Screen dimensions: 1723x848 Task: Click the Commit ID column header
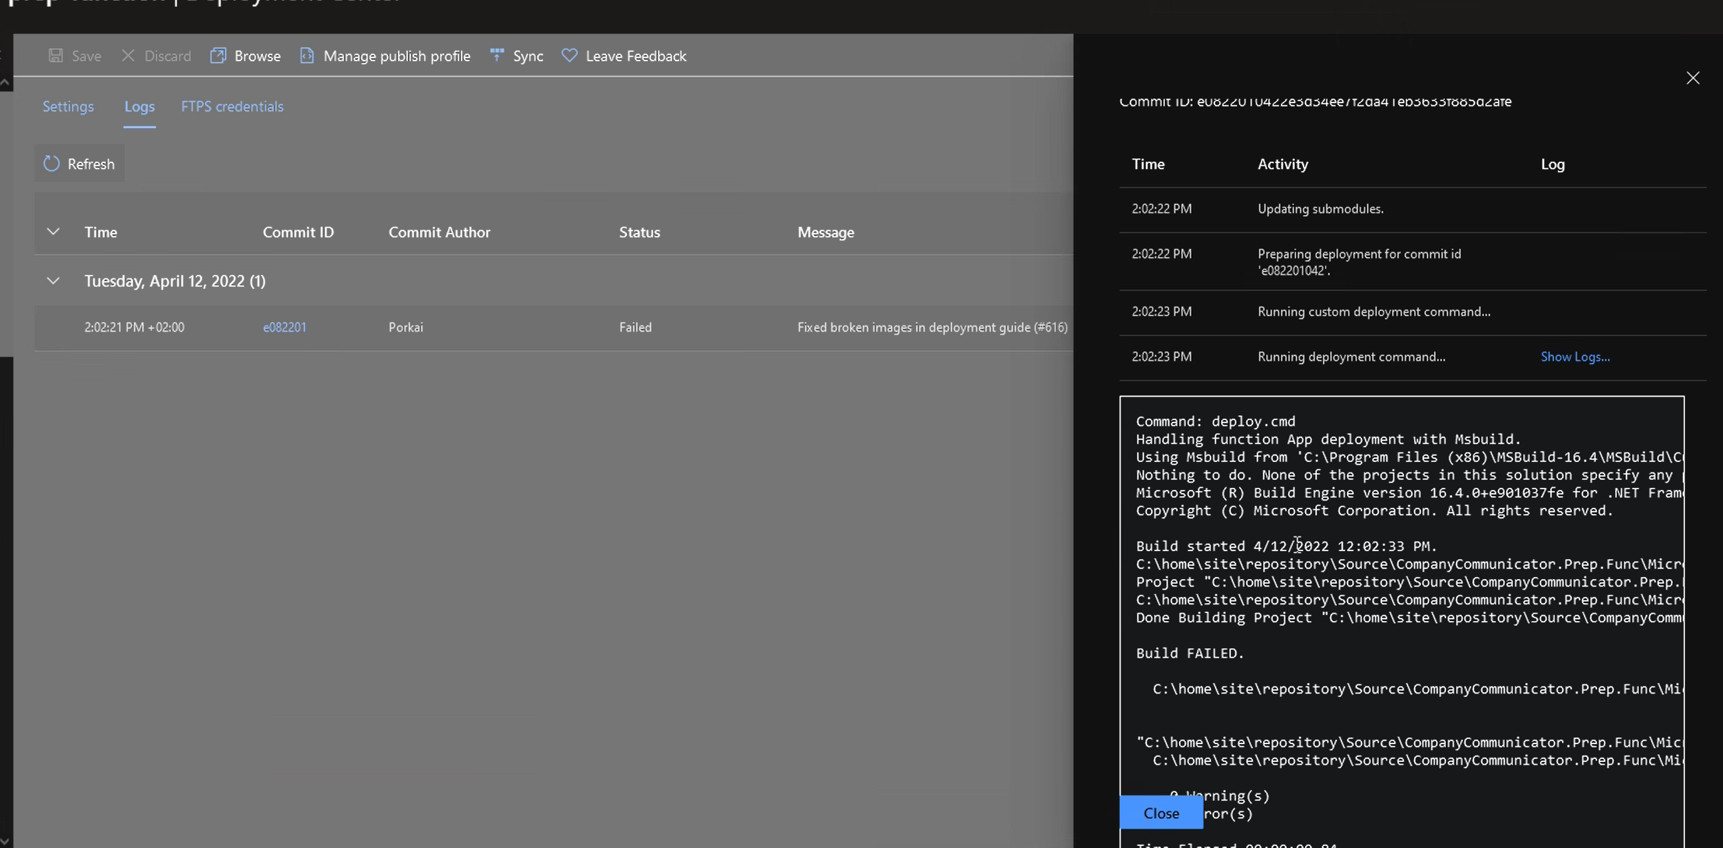click(x=298, y=232)
